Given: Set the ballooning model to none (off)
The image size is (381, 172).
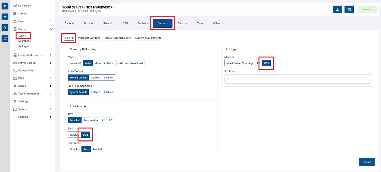Looking at the screenshot, I should 76,63.
